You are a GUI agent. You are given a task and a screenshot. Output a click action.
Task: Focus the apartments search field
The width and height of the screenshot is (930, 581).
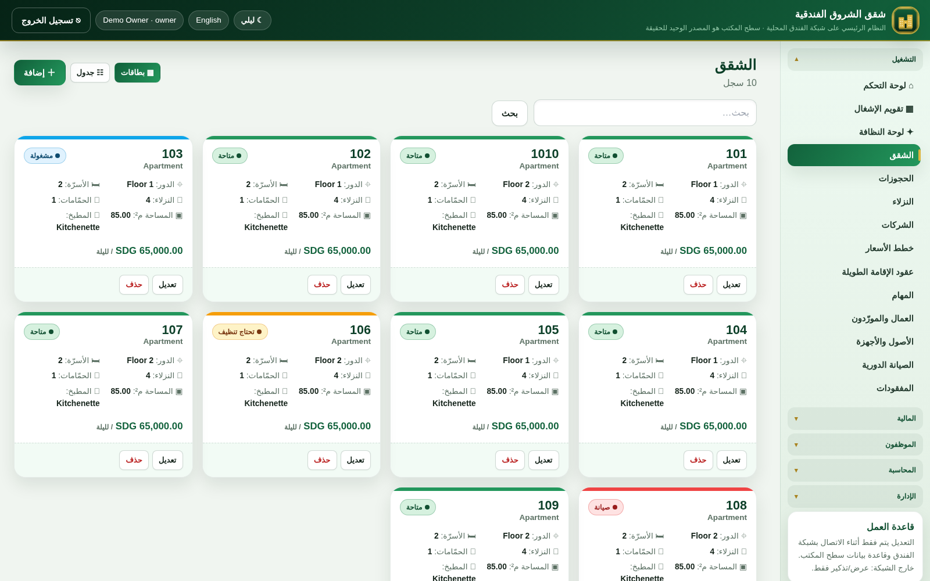(x=645, y=113)
